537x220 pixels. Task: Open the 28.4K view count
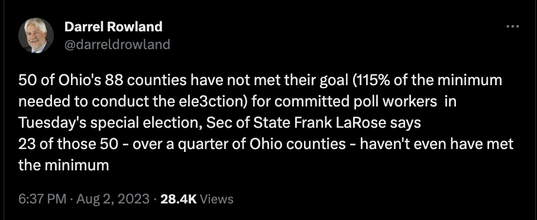pos(179,199)
